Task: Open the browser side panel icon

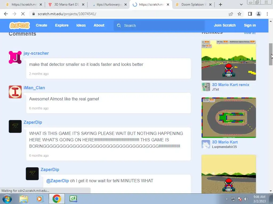Action: click(250, 14)
